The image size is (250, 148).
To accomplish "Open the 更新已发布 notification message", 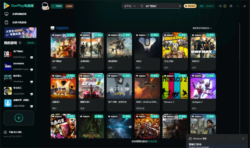I will point(195,144).
